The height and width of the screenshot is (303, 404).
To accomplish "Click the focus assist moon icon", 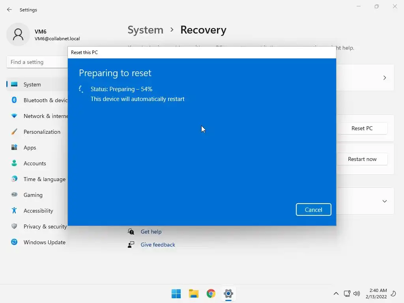I will [393, 294].
